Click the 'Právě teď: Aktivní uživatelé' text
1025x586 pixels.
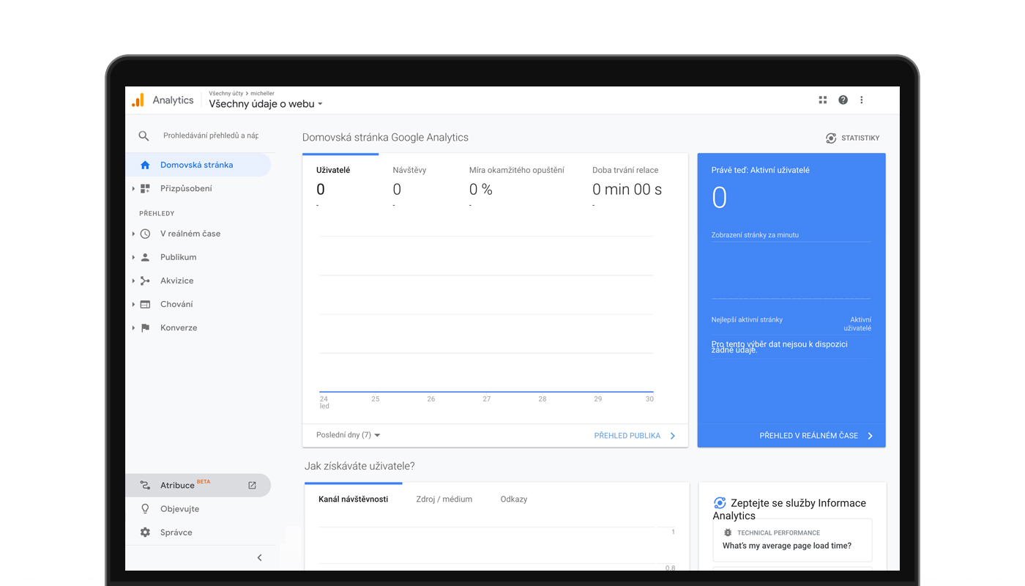pos(761,170)
